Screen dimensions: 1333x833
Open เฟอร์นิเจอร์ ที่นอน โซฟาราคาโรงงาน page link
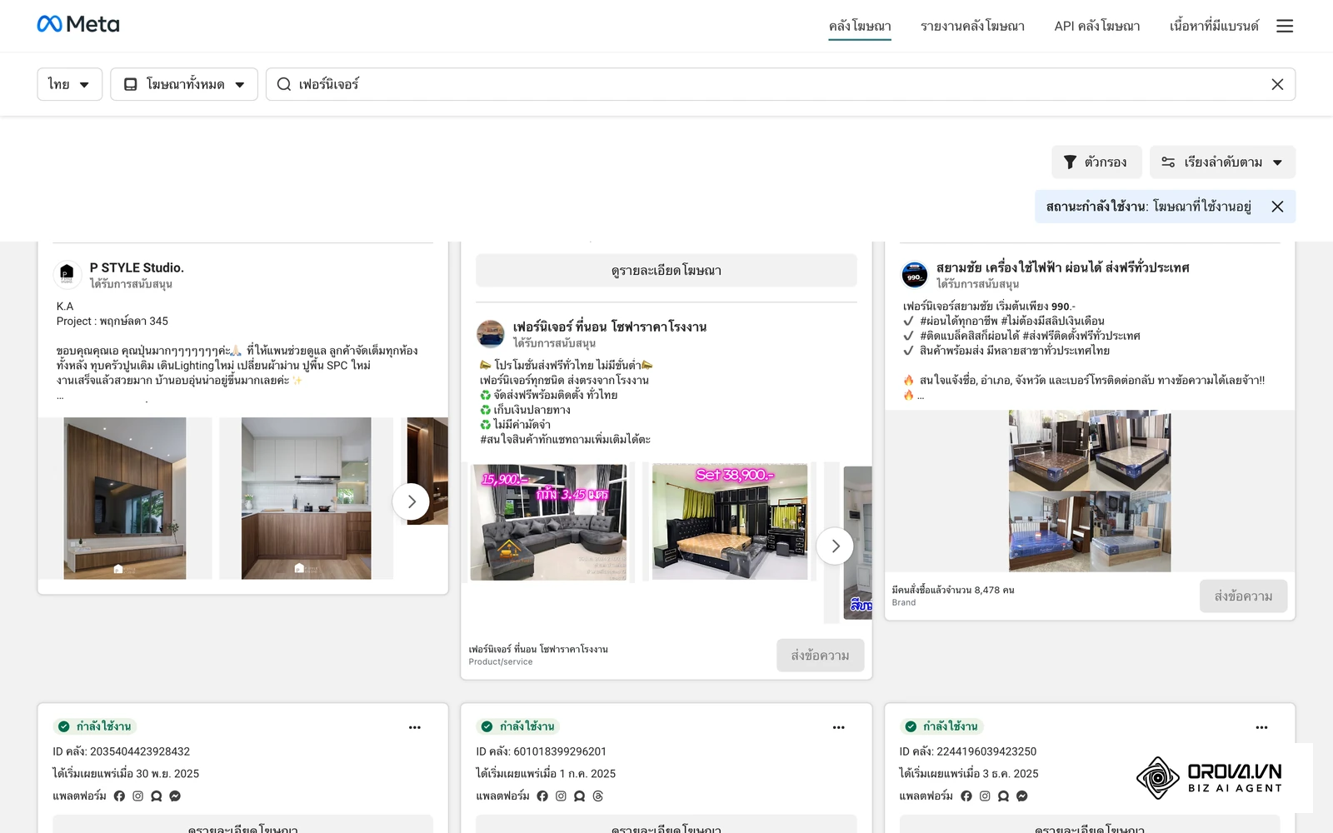[x=610, y=327]
